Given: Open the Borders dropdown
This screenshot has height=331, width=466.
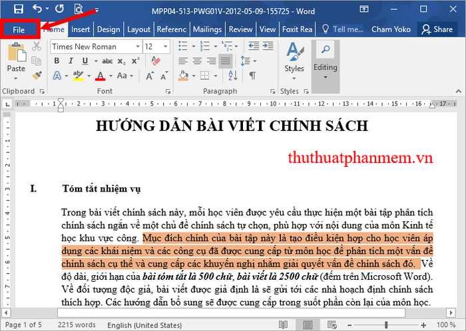Looking at the screenshot, I should point(216,76).
